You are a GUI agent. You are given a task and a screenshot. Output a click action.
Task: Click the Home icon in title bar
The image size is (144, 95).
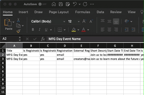(x=54, y=4)
